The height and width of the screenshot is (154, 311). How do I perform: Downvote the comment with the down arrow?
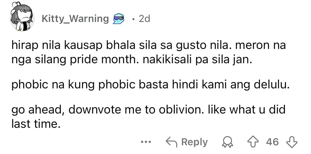(x=292, y=142)
